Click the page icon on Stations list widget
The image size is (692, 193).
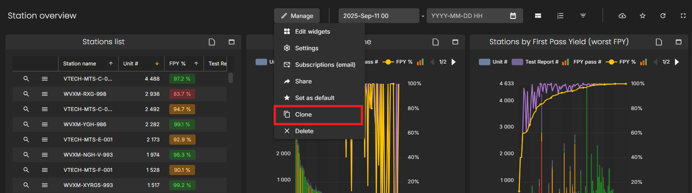(x=212, y=42)
